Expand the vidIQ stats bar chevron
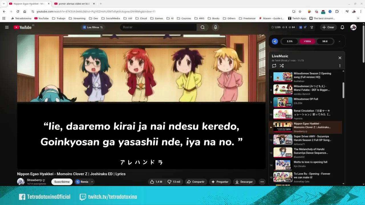Screen dimensions: 365x205 [339, 41]
